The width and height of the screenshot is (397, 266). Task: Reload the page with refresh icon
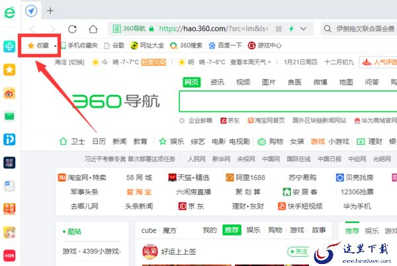[x=72, y=29]
